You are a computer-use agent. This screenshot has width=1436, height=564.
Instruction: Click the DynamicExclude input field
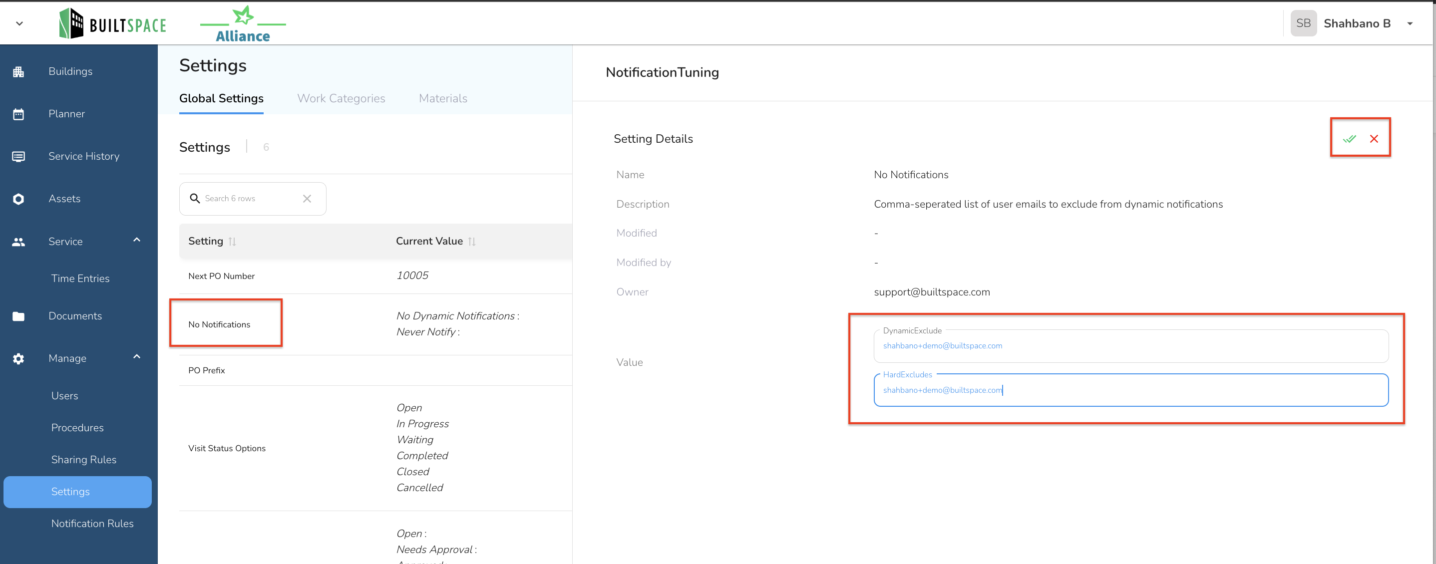coord(1130,346)
